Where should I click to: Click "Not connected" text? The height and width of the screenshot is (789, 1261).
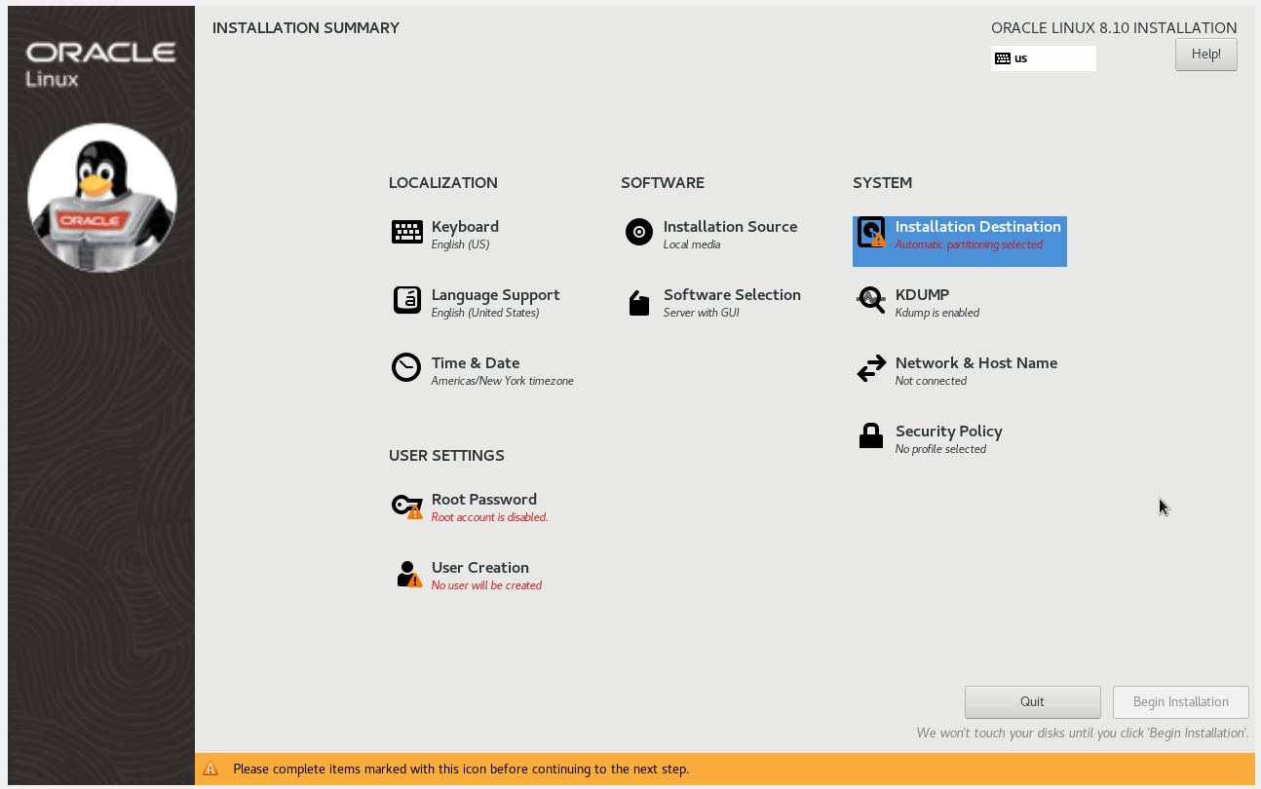tap(932, 382)
